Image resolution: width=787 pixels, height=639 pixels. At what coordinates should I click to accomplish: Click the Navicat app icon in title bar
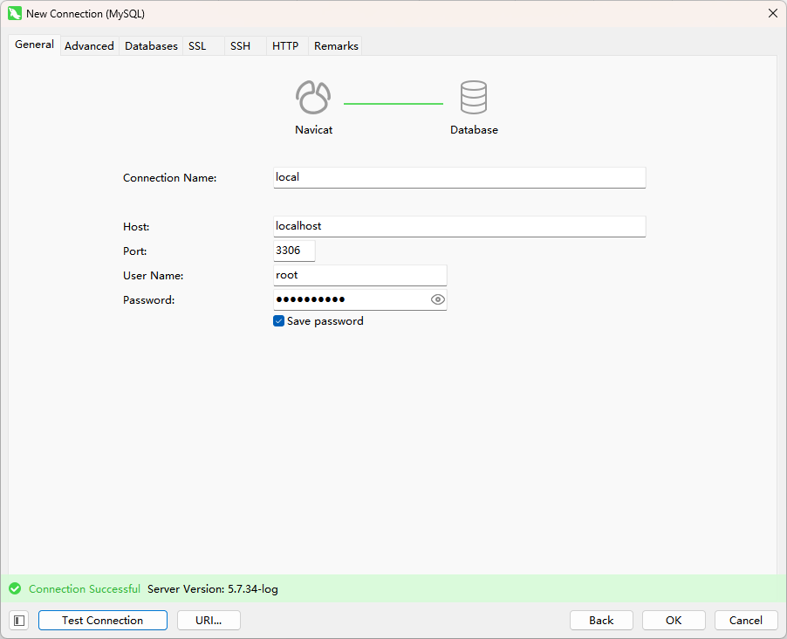(x=15, y=14)
